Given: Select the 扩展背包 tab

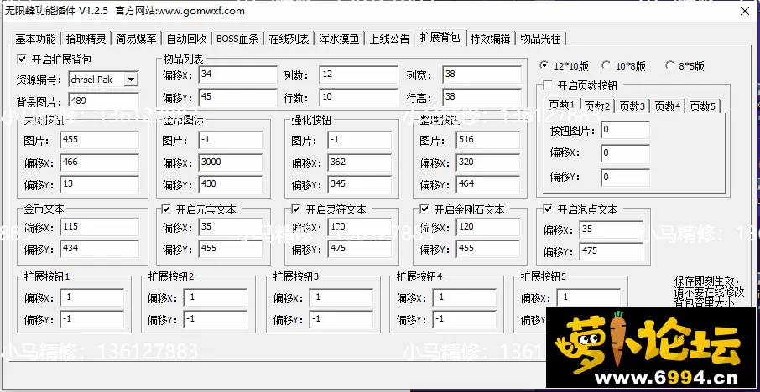Looking at the screenshot, I should click(440, 37).
